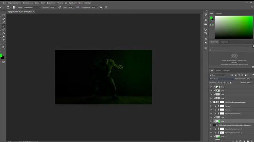Close the open document tab

tap(33, 12)
